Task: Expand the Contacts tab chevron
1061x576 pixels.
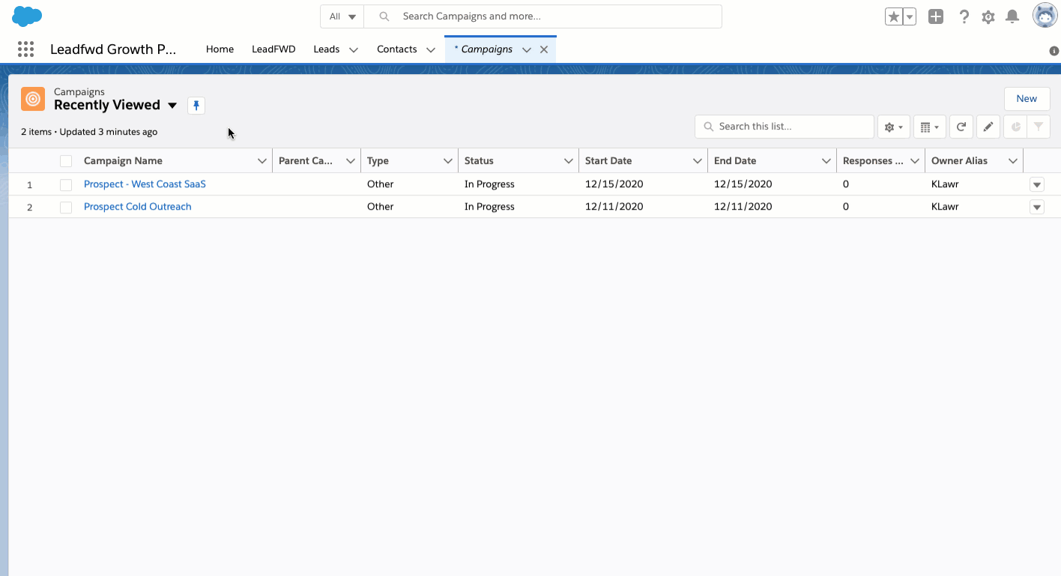Action: point(431,50)
